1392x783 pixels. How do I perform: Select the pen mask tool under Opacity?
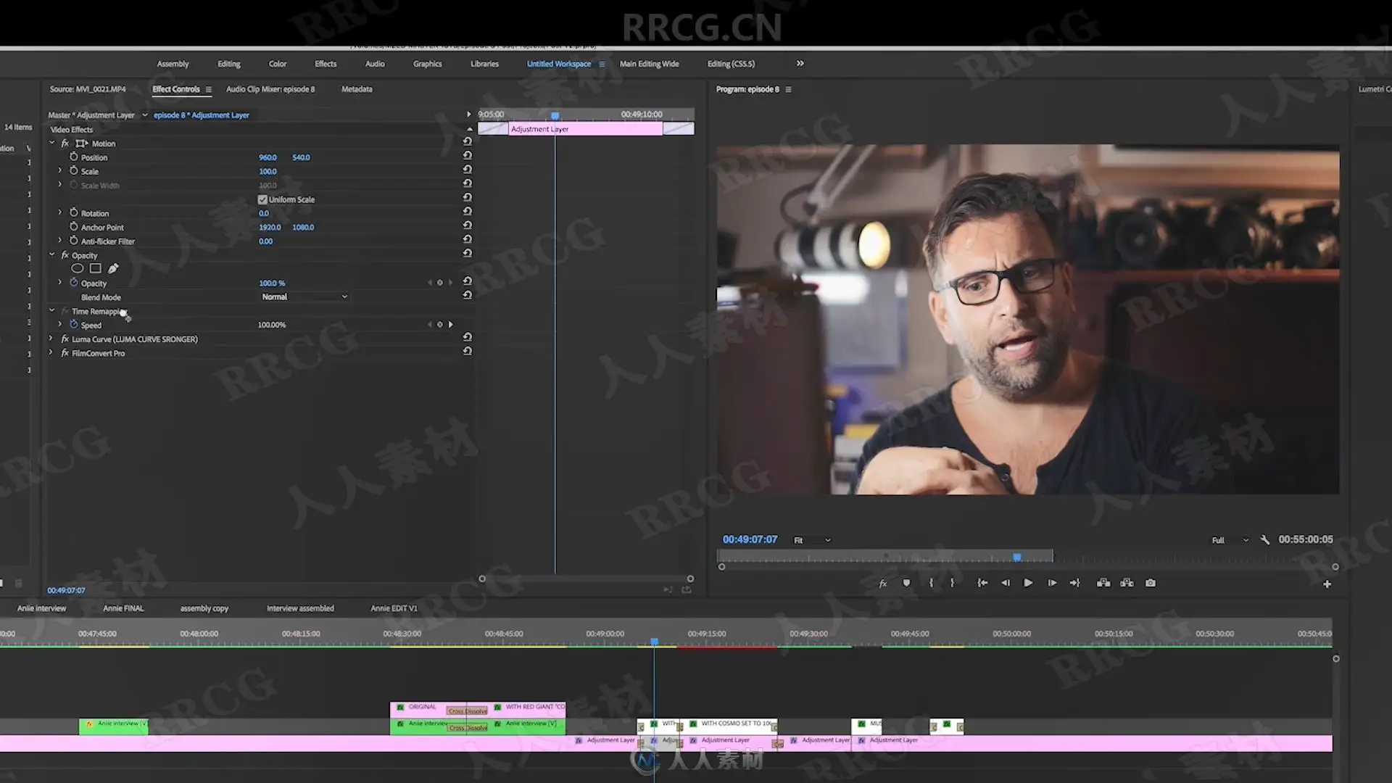[113, 268]
